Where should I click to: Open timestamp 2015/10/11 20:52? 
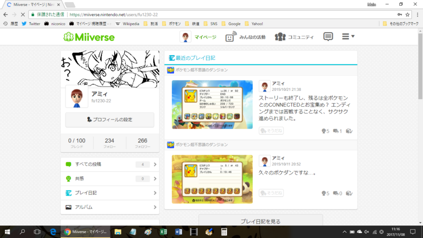[286, 164]
